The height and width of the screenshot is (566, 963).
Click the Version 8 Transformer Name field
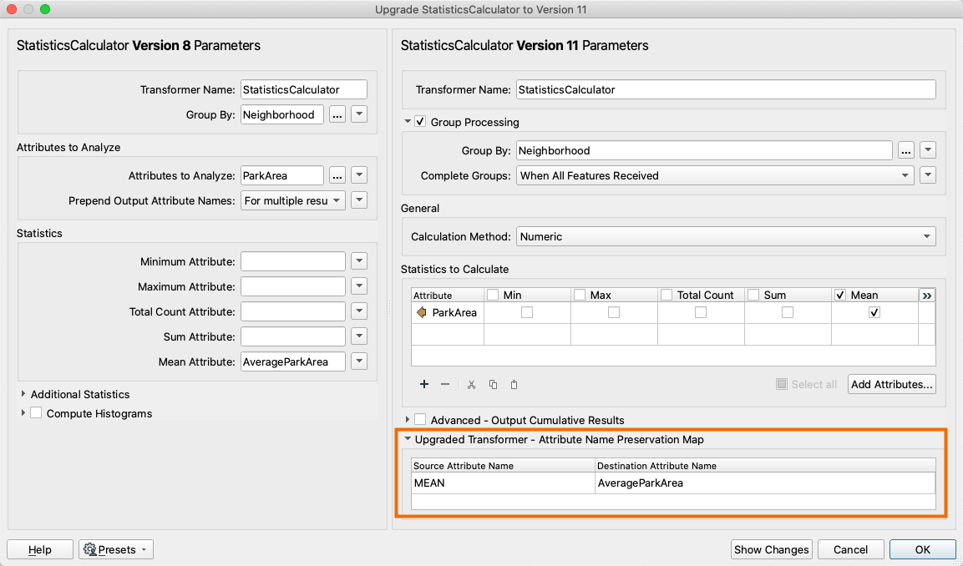point(304,89)
